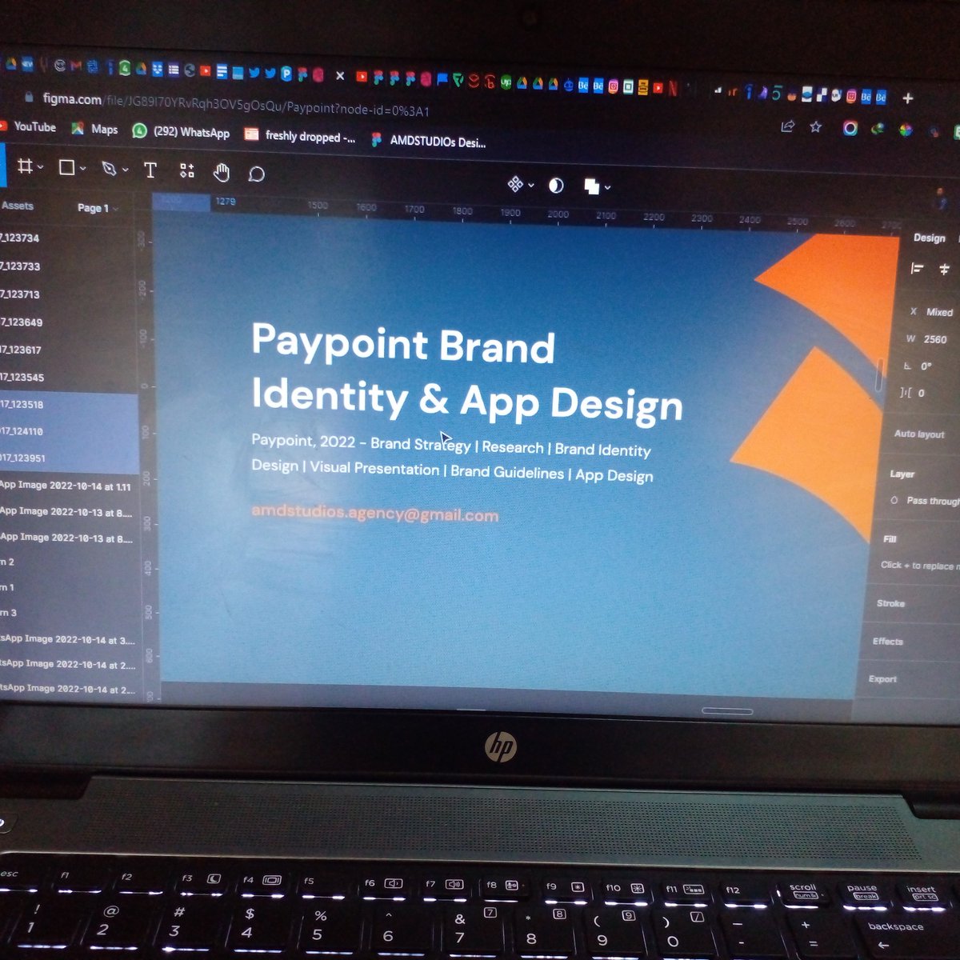Select layer ending 123734

(68, 238)
